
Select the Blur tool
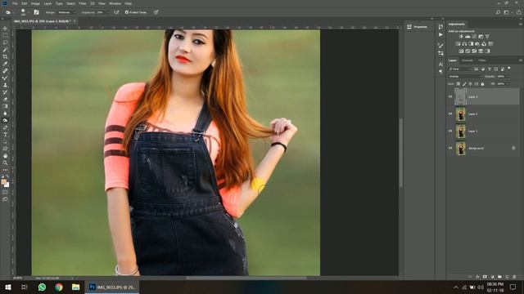[x=5, y=114]
